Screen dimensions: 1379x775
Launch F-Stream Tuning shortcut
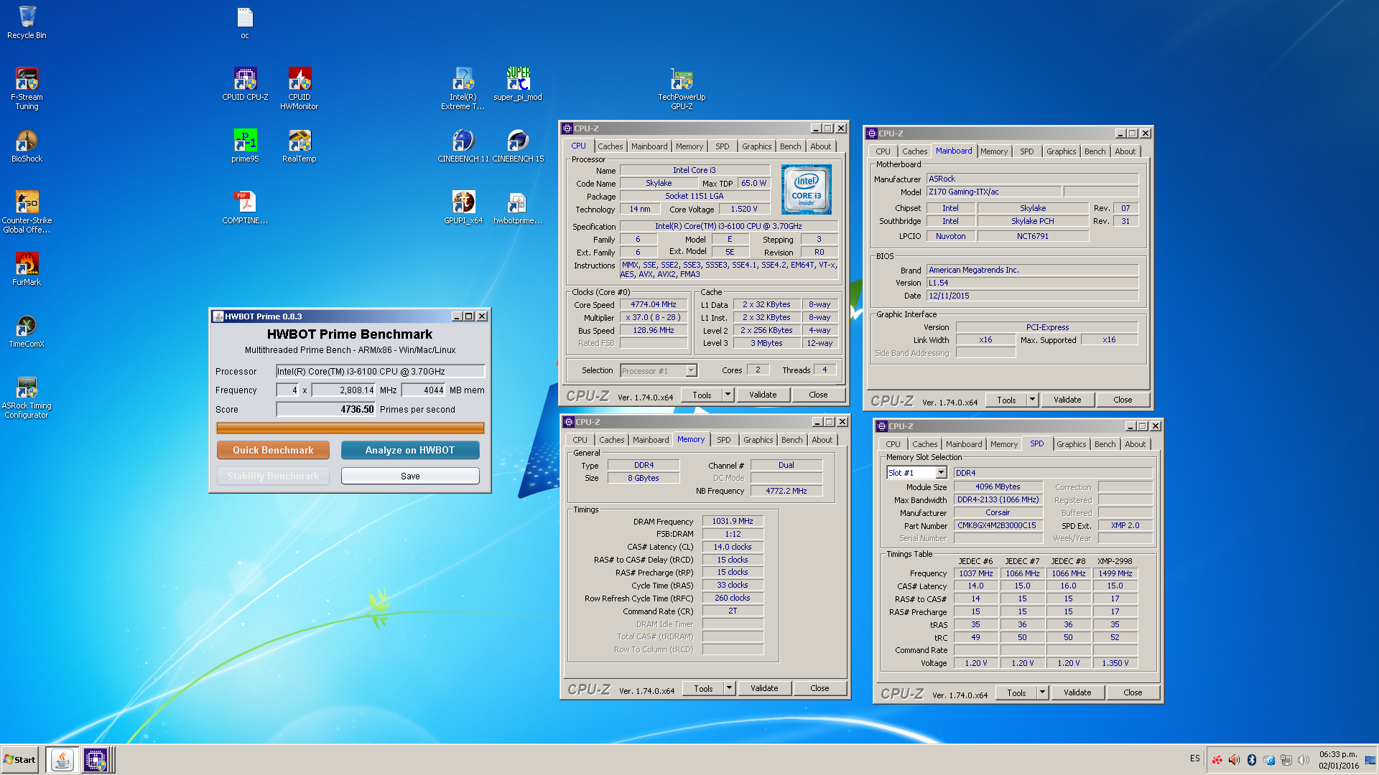(x=27, y=88)
